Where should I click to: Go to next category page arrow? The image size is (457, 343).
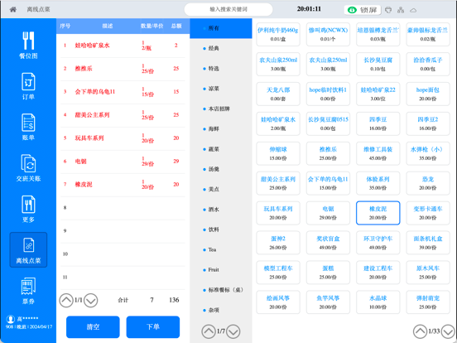(233, 331)
